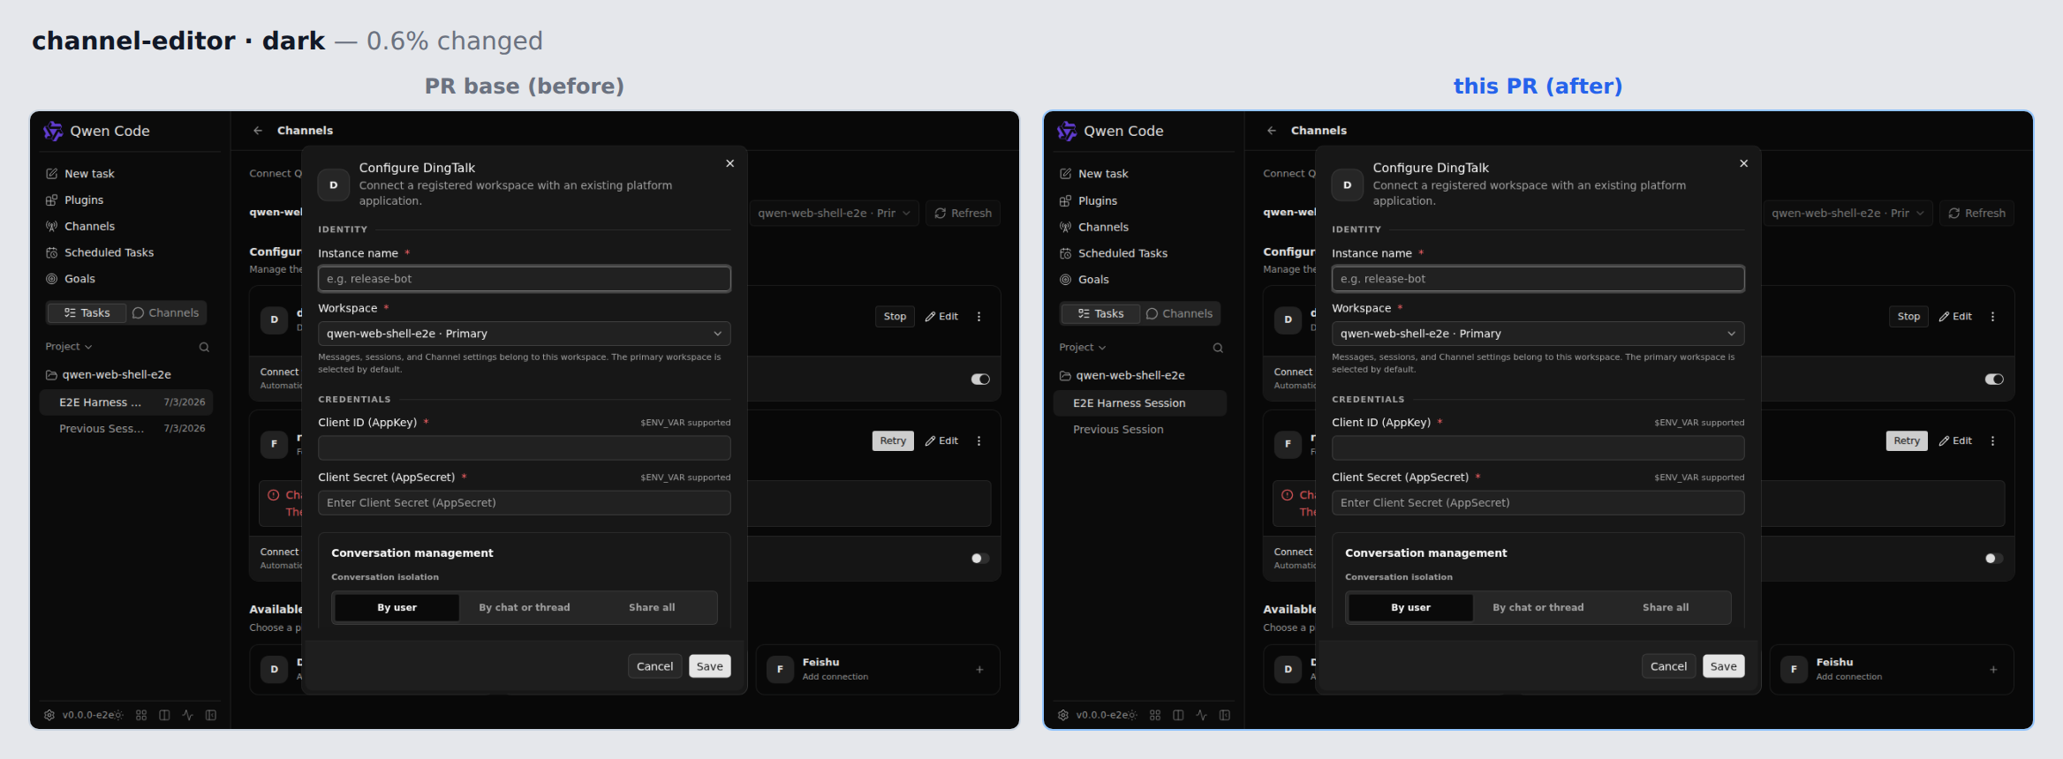Click the grid icon in after panel footer
The width and height of the screenshot is (2063, 759).
pyautogui.click(x=1155, y=715)
